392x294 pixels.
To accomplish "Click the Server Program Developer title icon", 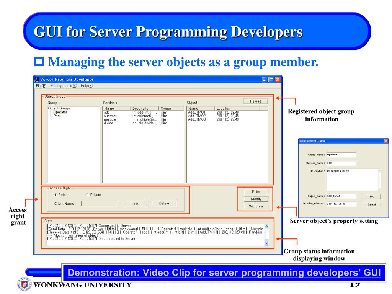I will 37,80.
